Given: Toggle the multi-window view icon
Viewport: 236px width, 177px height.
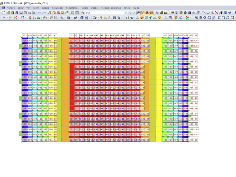Looking at the screenshot, I should click(x=170, y=18).
